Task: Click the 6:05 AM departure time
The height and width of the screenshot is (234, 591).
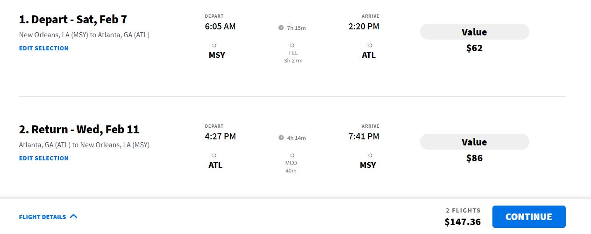Action: [x=220, y=27]
